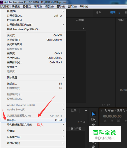Choose 捕捉(T)... menu entry
Image resolution: width=127 pixels, height=148 pixels.
pos(33,84)
